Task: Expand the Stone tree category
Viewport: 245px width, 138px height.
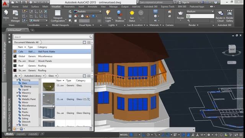Action: click(x=17, y=125)
